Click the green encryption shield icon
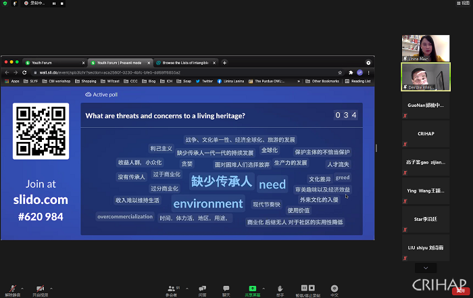The height and width of the screenshot is (298, 473). [4, 3]
